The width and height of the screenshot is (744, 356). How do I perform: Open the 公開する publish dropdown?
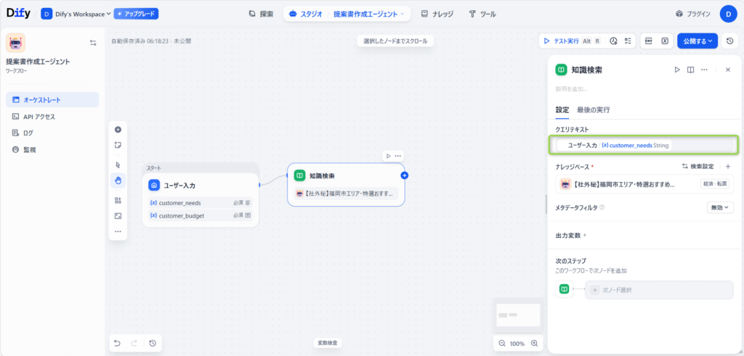697,41
